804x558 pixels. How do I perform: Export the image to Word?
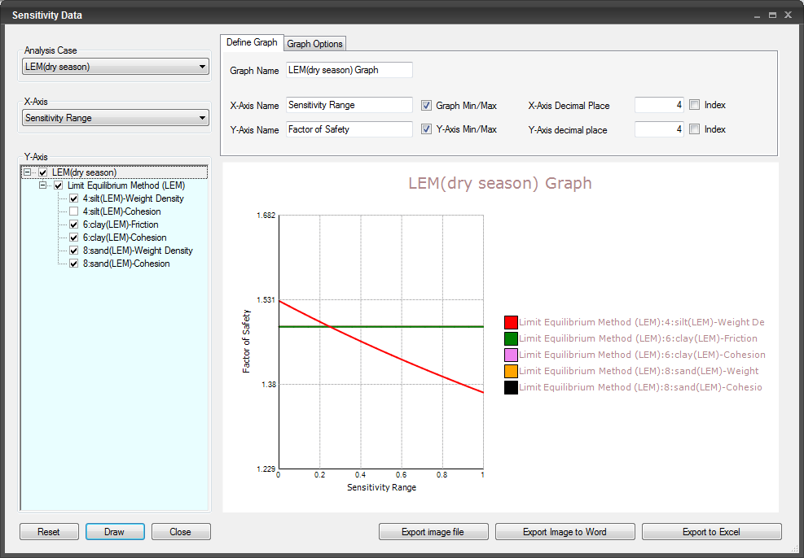coord(565,531)
